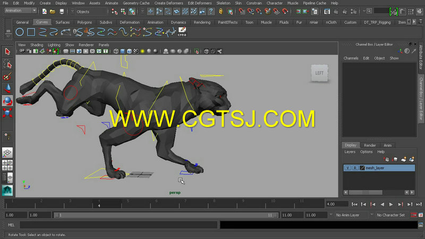Screen dimensions: 425x239
Task: Click the question mark snap help icon
Action: point(211,11)
